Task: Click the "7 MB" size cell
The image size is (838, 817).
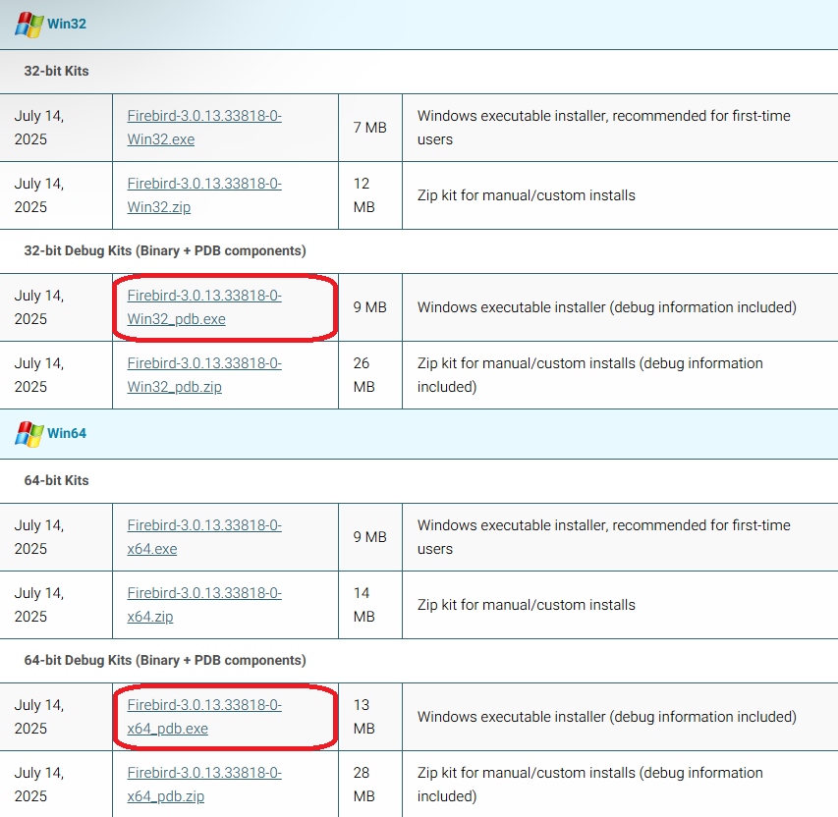Action: pyautogui.click(x=369, y=128)
